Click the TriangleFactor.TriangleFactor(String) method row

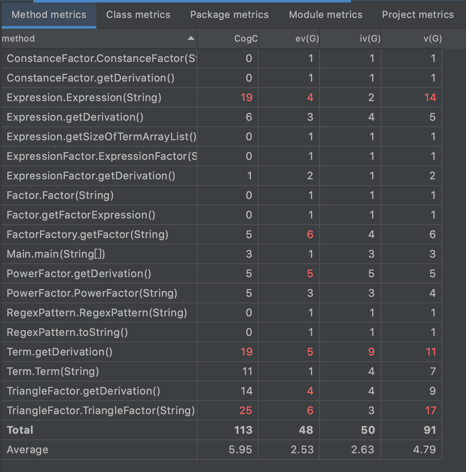100,410
